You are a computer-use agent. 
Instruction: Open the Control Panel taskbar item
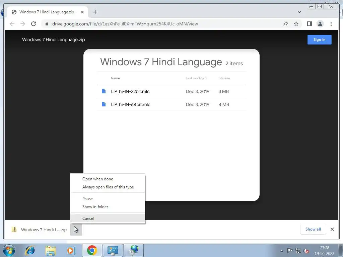coord(113,250)
